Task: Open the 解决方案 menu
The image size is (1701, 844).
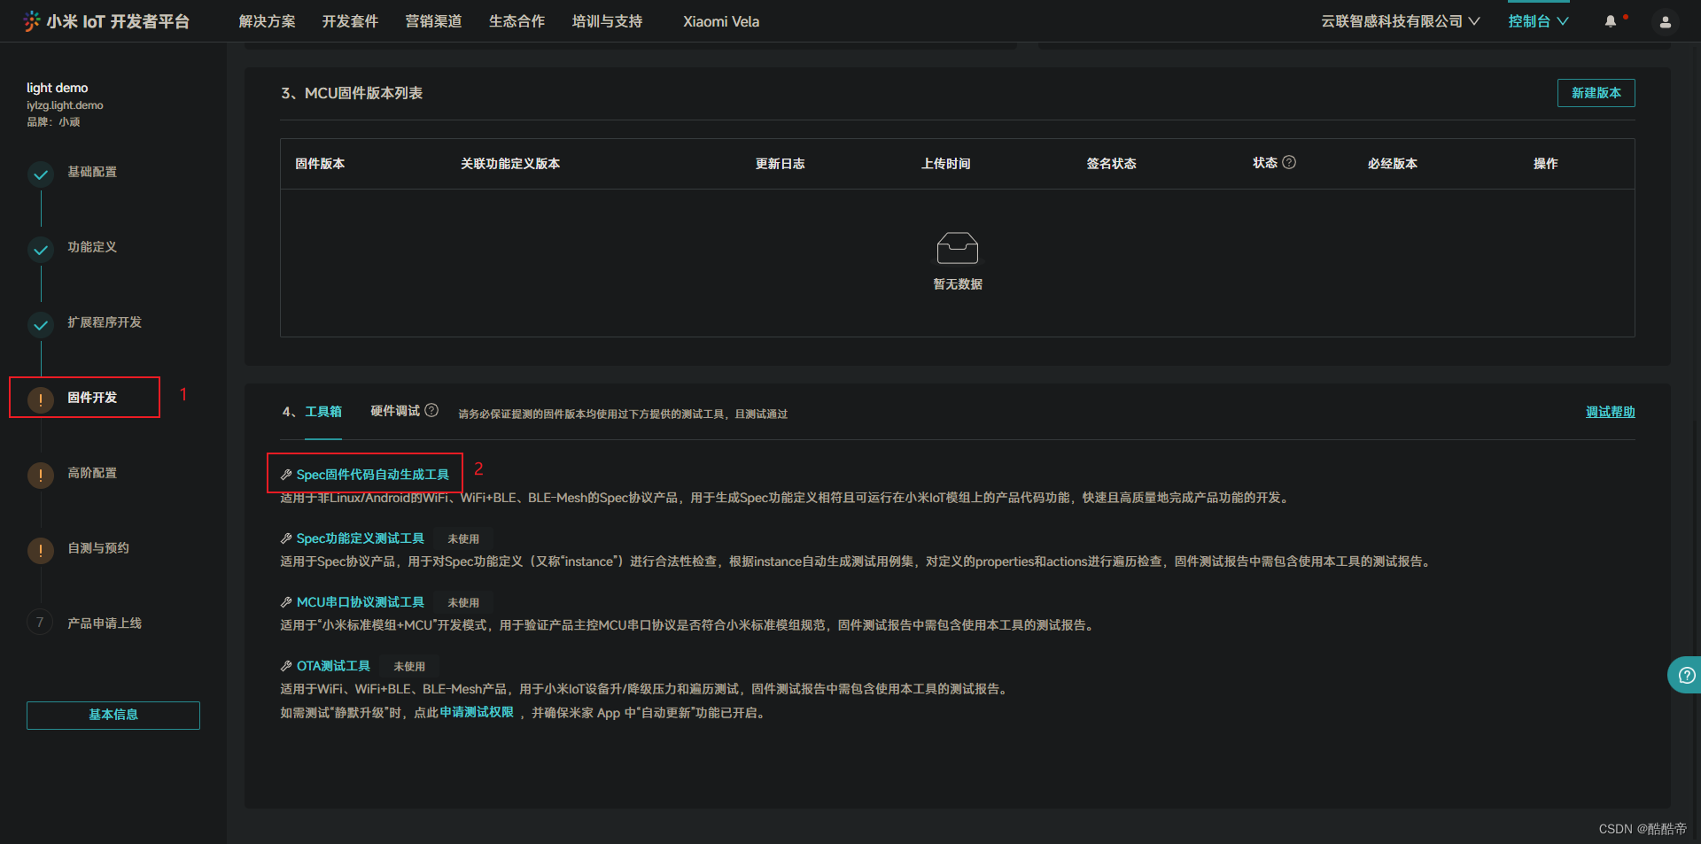Action: point(268,21)
